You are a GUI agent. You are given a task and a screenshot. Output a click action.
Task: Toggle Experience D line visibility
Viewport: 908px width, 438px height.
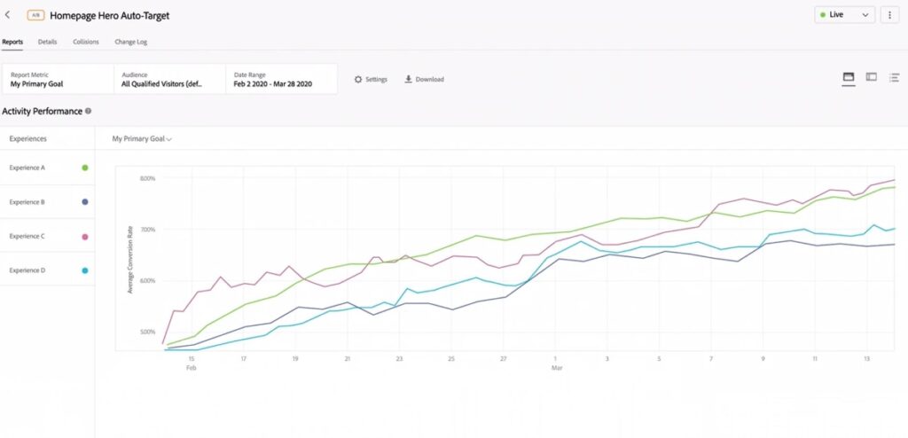pos(84,270)
